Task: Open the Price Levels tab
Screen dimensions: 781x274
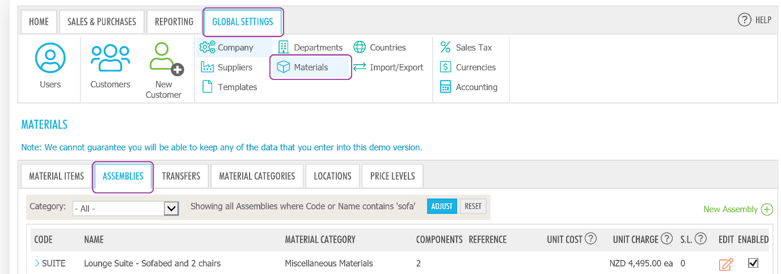Action: point(392,176)
